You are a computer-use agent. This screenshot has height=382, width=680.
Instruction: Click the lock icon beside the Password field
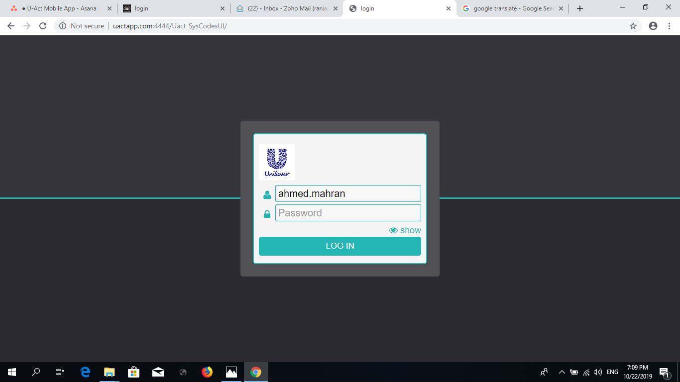(x=267, y=214)
